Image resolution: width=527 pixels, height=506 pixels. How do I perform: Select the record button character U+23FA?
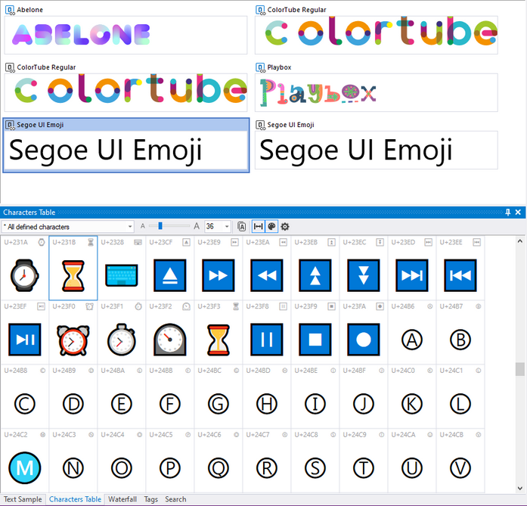coord(364,332)
